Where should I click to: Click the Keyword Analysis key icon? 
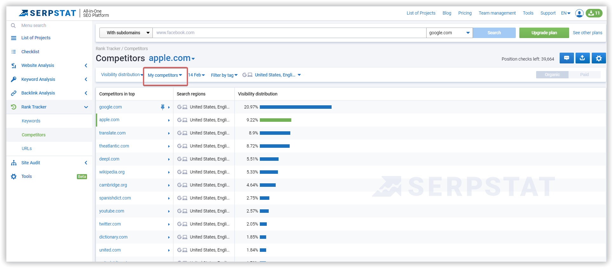click(14, 79)
